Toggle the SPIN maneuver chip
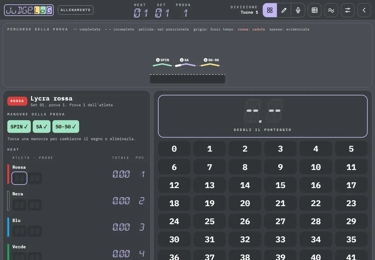375x260 pixels. click(x=19, y=127)
